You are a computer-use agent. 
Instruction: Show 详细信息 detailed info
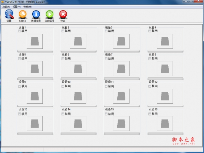tap(36, 16)
